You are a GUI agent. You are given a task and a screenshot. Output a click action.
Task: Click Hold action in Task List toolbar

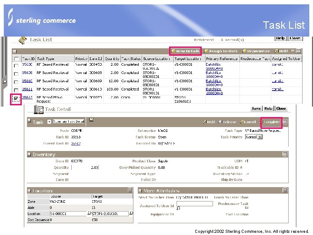tap(281, 51)
